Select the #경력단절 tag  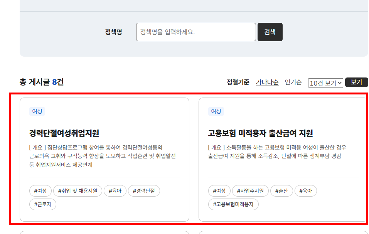145,190
